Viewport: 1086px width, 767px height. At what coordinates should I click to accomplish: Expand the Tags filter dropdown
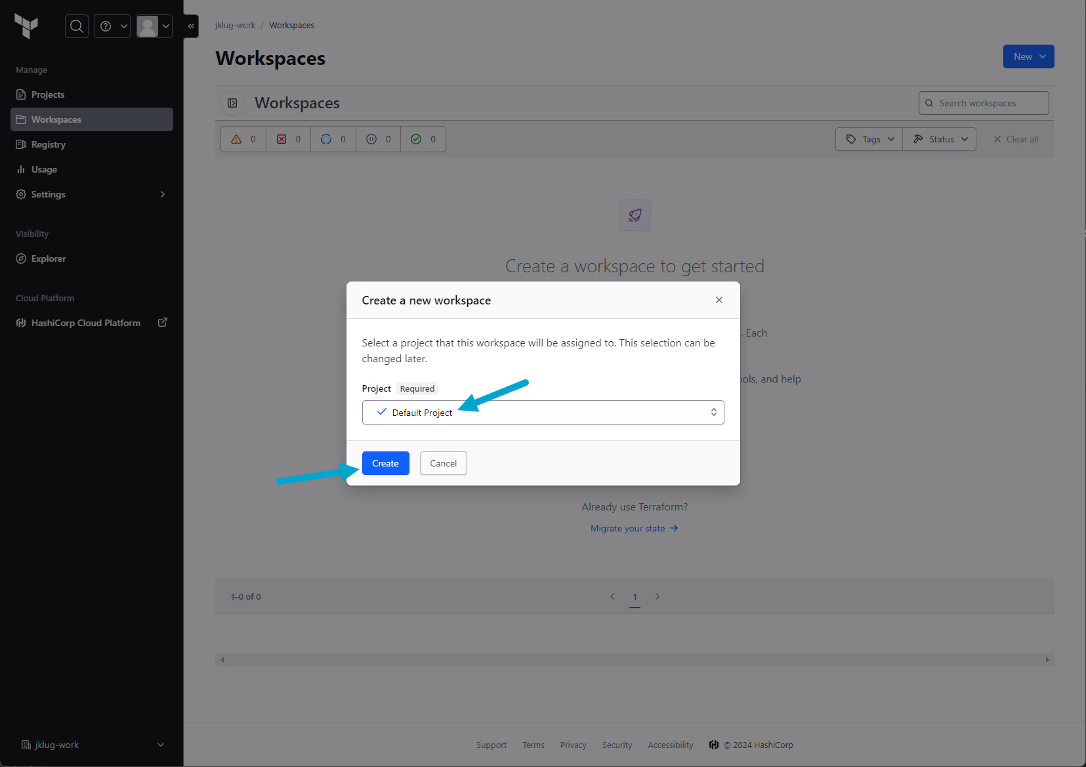click(869, 139)
